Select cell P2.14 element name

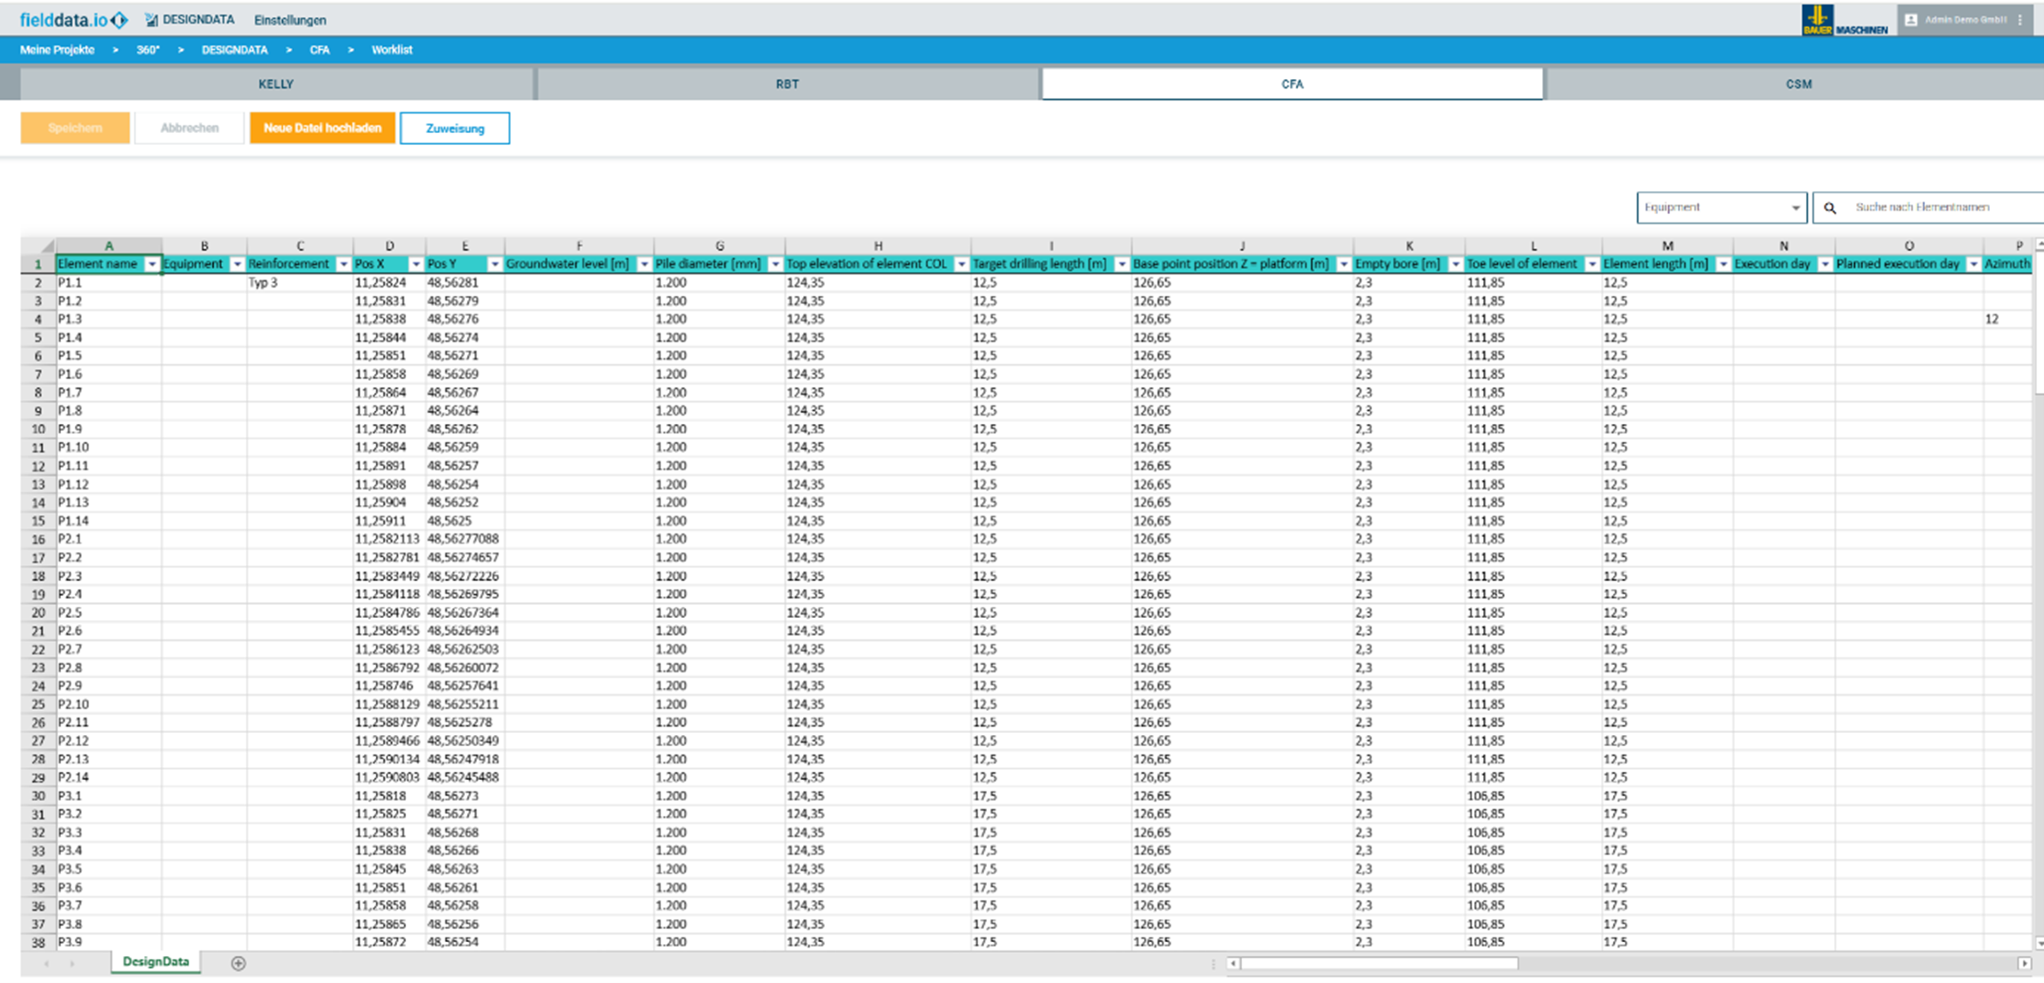109,778
